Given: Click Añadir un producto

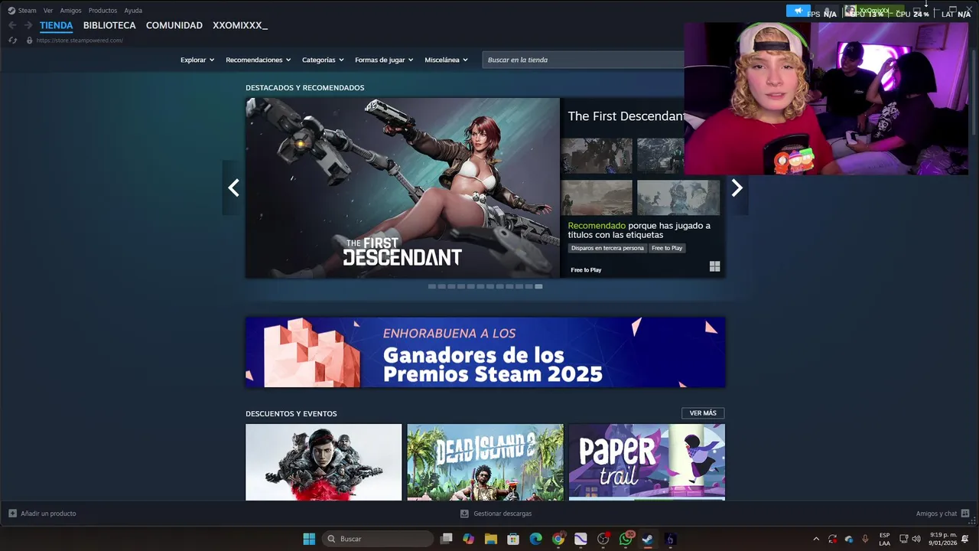Looking at the screenshot, I should pyautogui.click(x=42, y=514).
